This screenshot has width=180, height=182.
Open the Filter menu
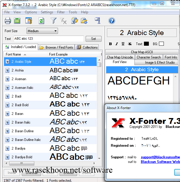[61, 12]
